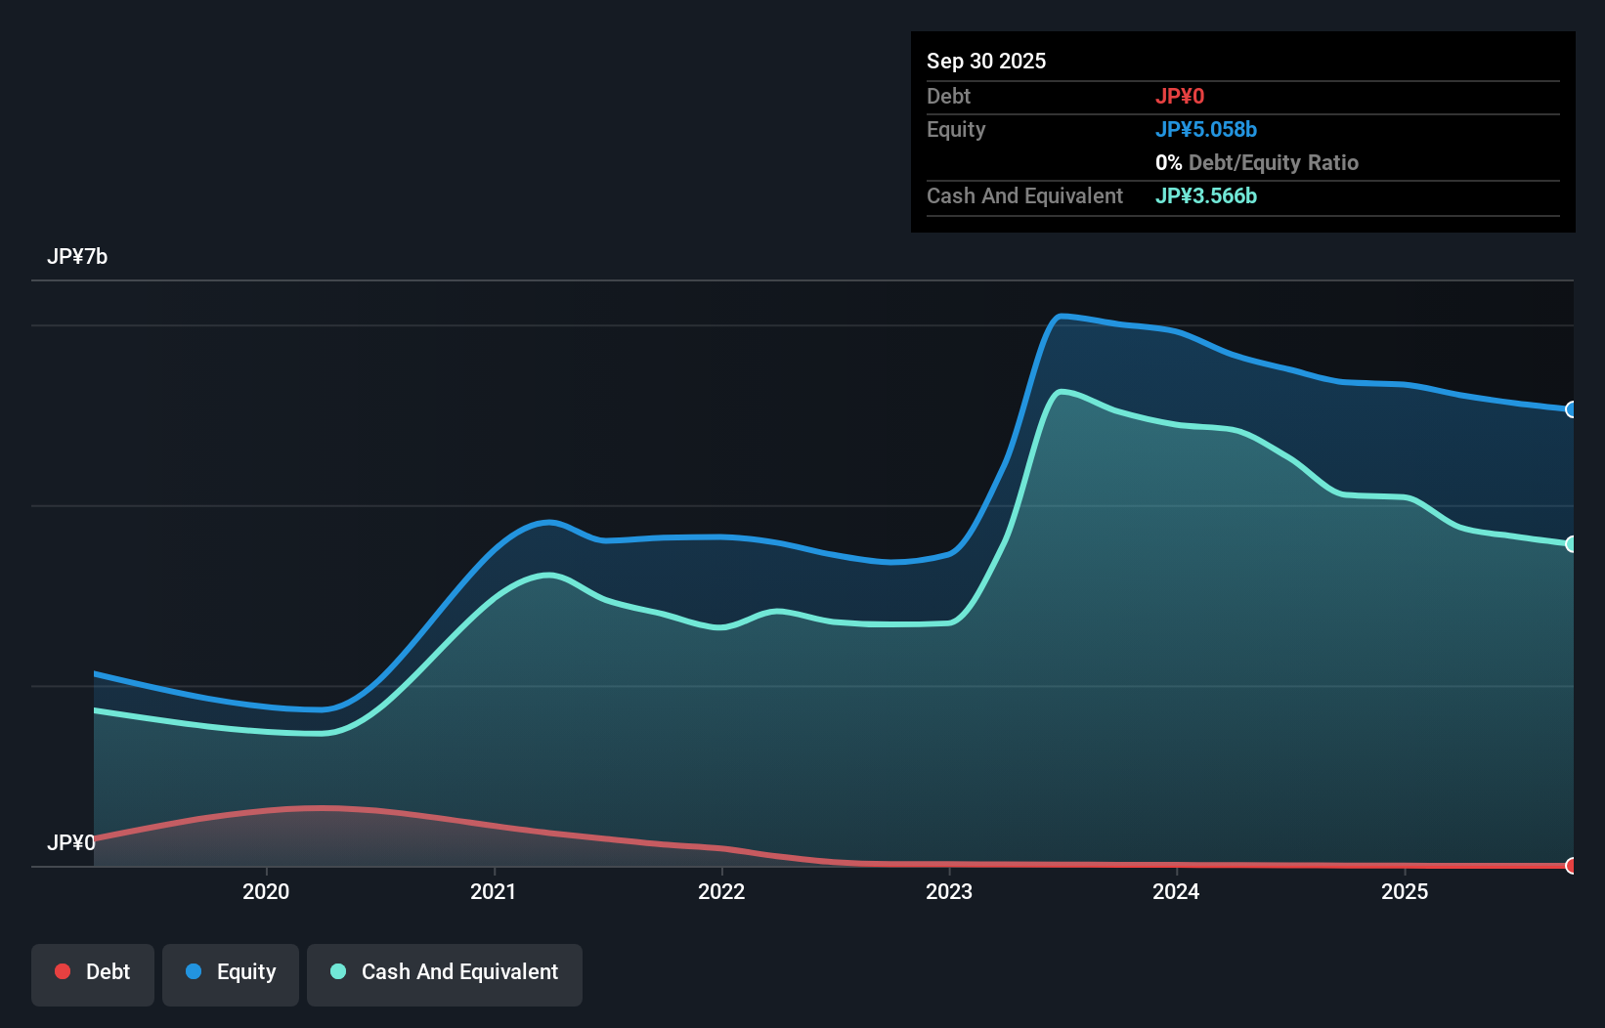Toggle the Equity series visibility
Image resolution: width=1605 pixels, height=1028 pixels.
click(230, 973)
